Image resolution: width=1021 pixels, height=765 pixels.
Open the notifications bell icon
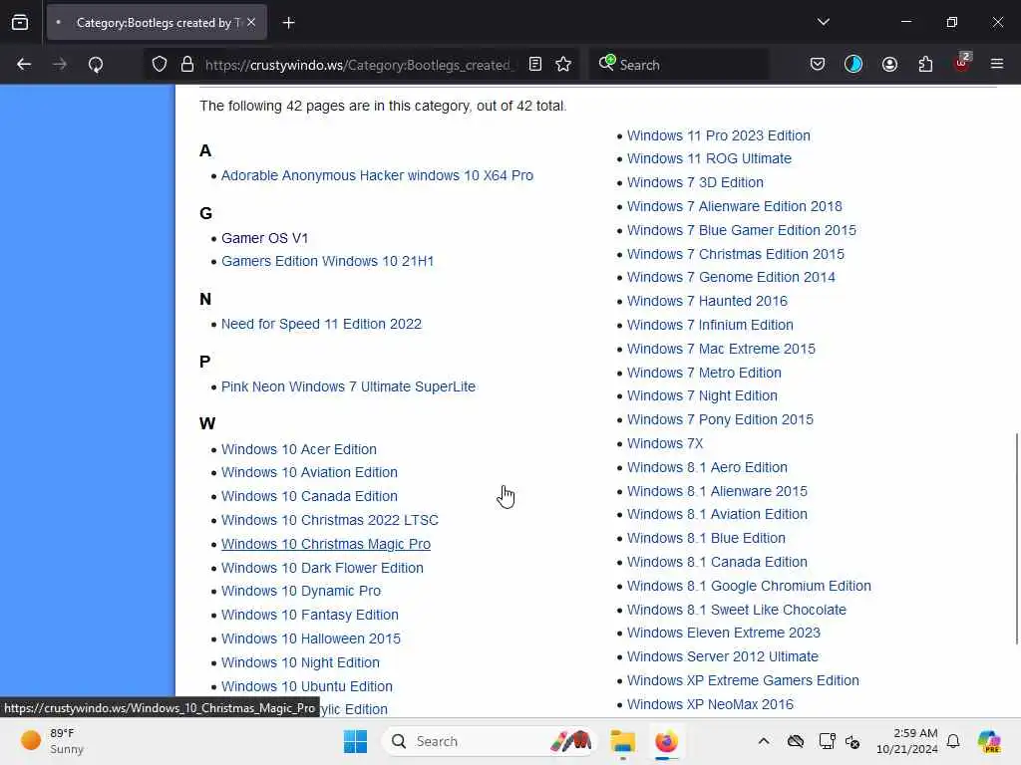pos(953,741)
